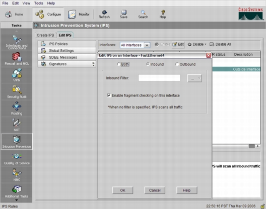Open Interfaces and Connections task

point(17,42)
